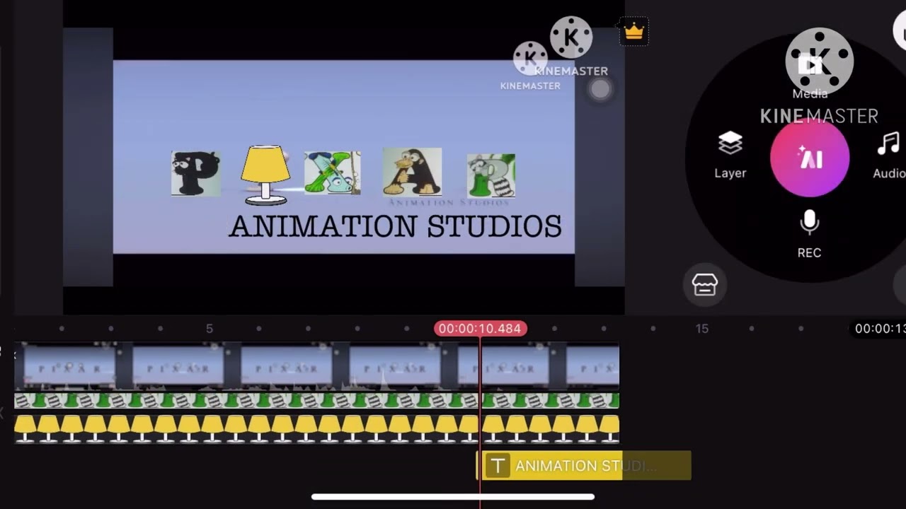Select the letter X image in preview
906x509 pixels.
pos(333,172)
